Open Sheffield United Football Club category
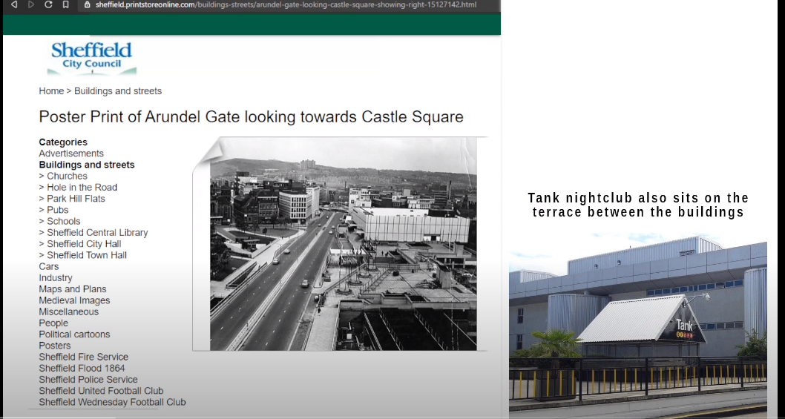Screen dimensions: 785x419 pyautogui.click(x=101, y=391)
